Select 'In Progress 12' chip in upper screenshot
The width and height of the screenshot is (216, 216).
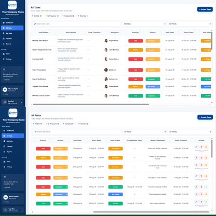tap(52, 16)
